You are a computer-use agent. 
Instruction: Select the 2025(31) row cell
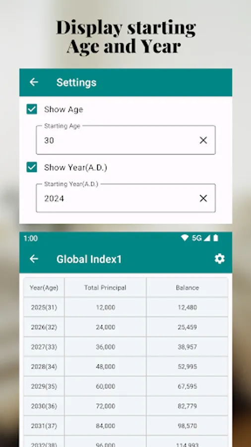44,307
